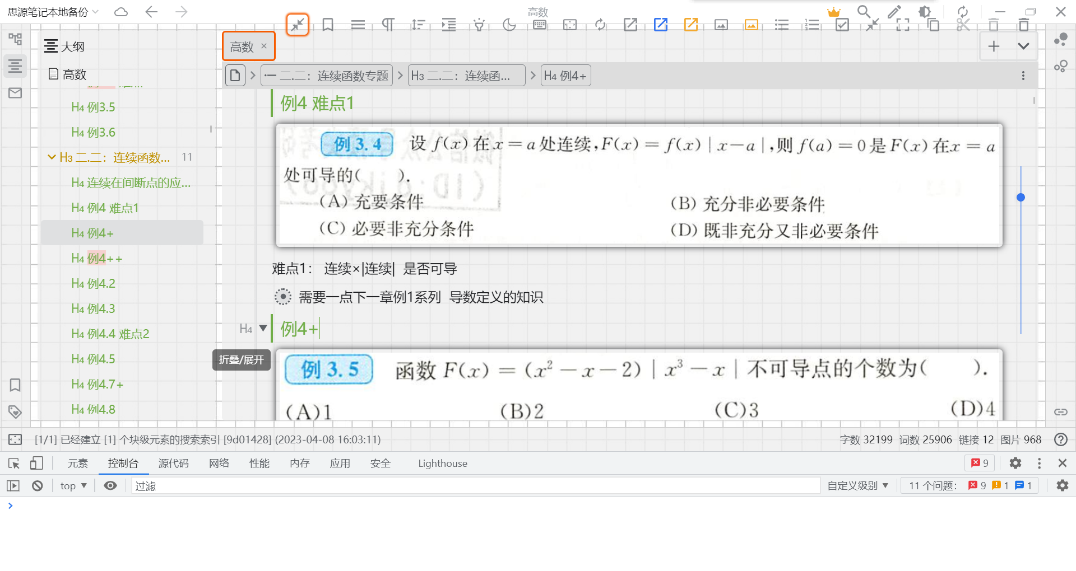1076x571 pixels.
Task: Collapse the outline section 二.二：连续函数
Action: tap(52, 157)
